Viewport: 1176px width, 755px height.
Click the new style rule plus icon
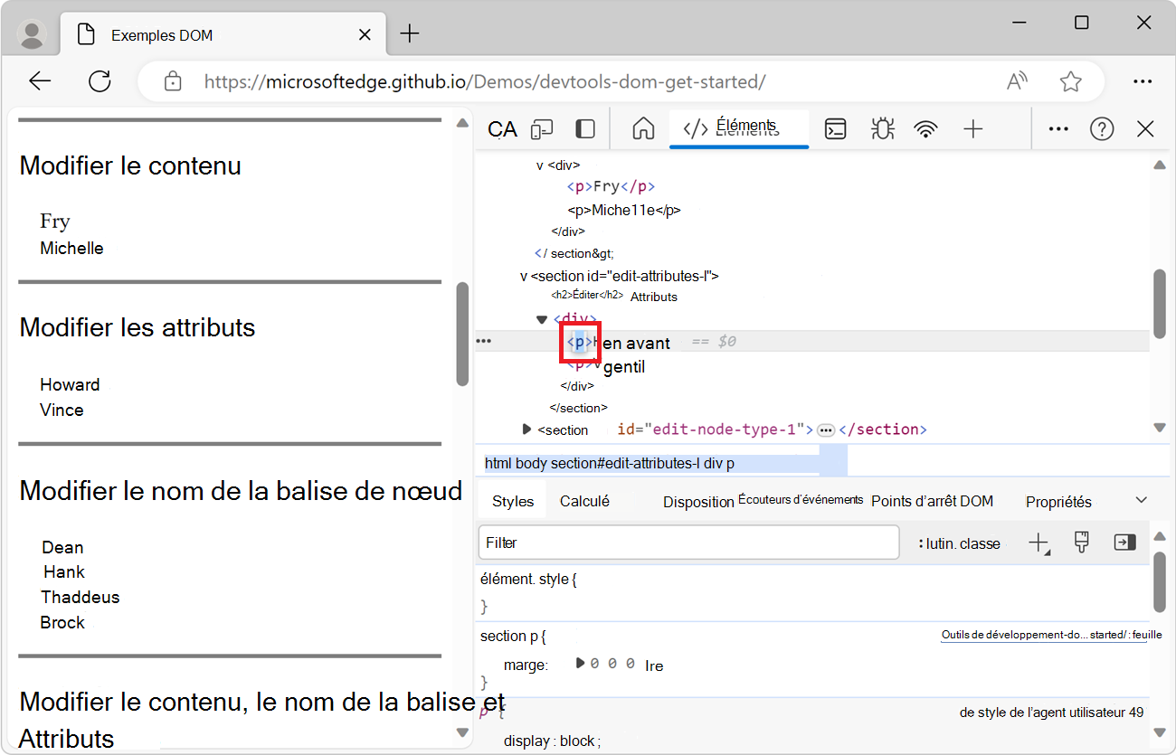point(1038,543)
